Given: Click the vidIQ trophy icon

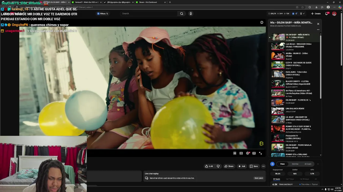Looking at the screenshot, I should pyautogui.click(x=301, y=14).
